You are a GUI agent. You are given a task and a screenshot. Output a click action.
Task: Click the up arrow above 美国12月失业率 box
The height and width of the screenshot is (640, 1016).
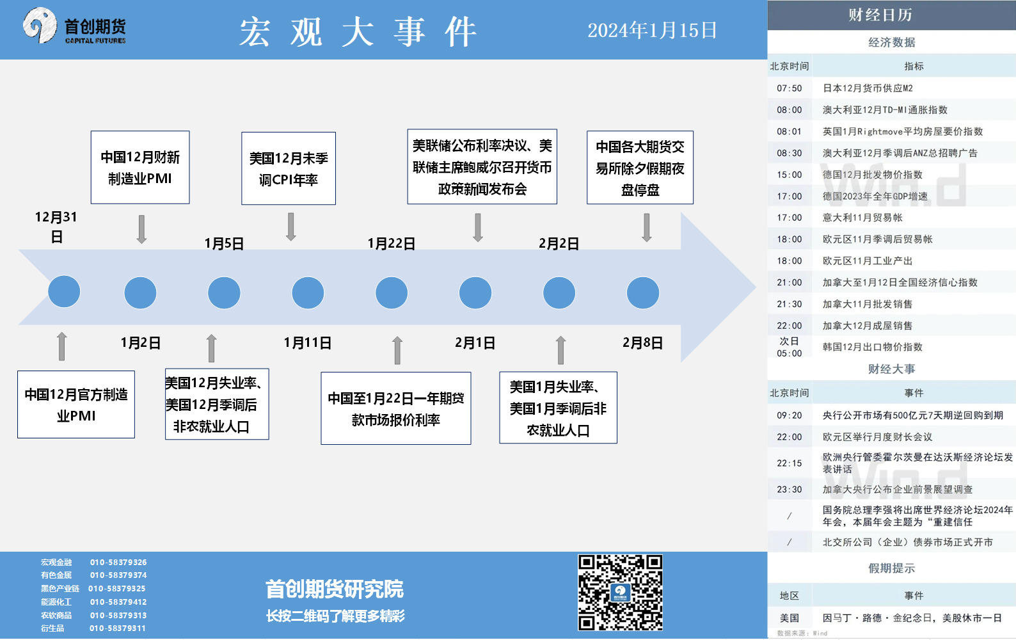[211, 348]
